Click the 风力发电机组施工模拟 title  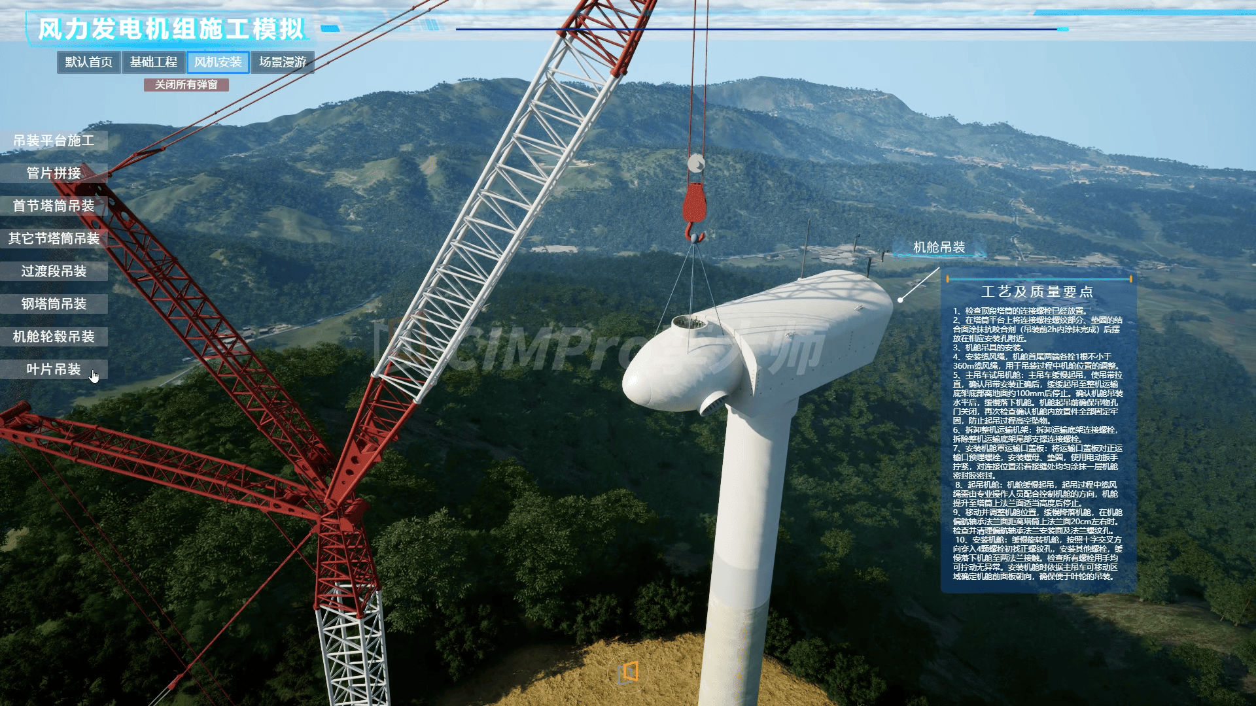tap(171, 29)
